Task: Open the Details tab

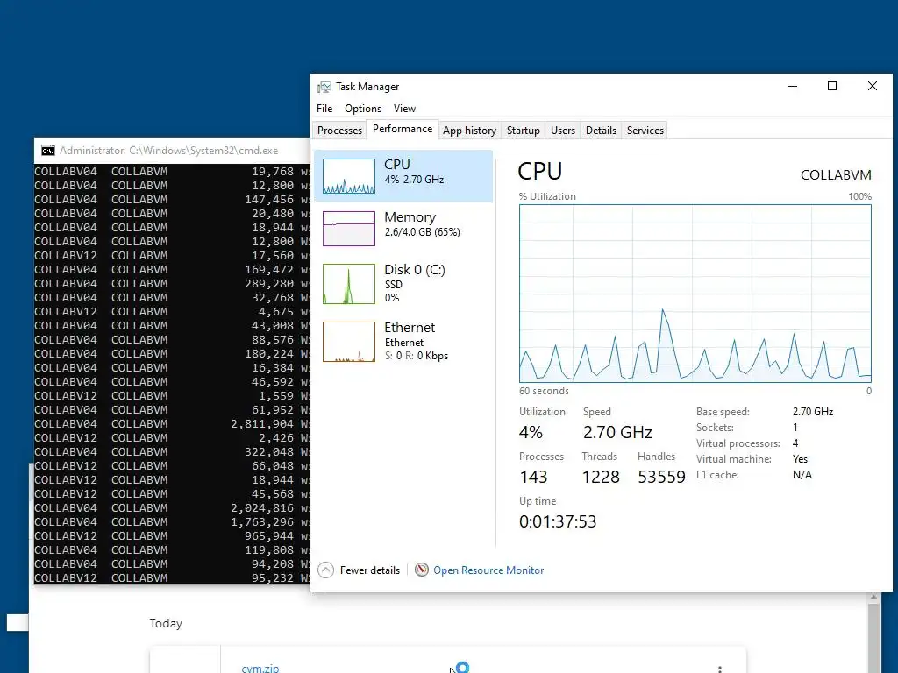Action: point(601,130)
